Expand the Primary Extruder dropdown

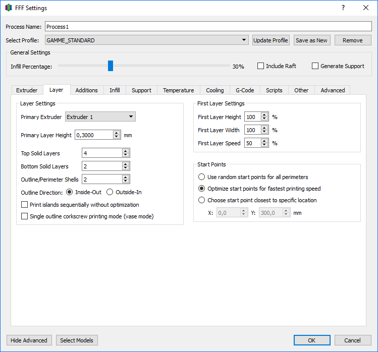pos(131,117)
